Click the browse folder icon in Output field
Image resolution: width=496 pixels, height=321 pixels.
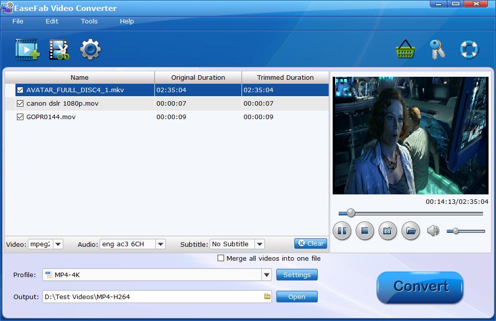(x=267, y=296)
